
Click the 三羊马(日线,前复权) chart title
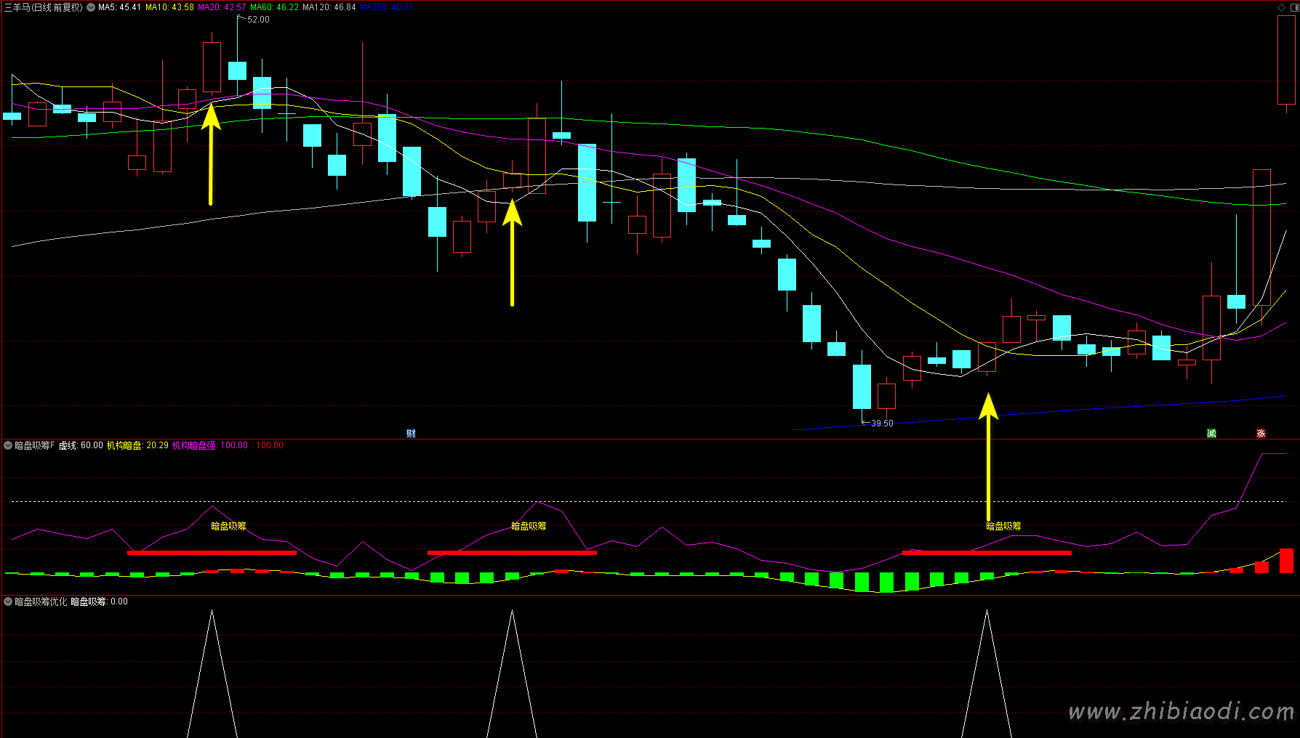point(44,7)
